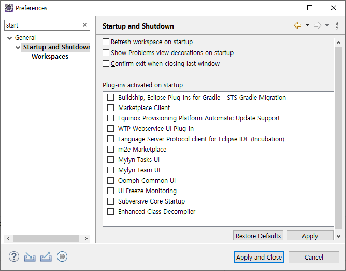Collapse the Startup and Shutdown node

pos(18,47)
